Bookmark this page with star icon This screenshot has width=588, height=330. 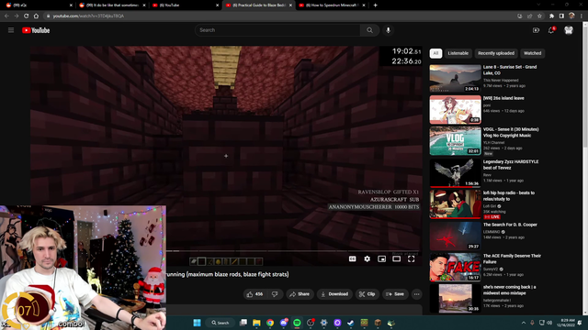(539, 16)
